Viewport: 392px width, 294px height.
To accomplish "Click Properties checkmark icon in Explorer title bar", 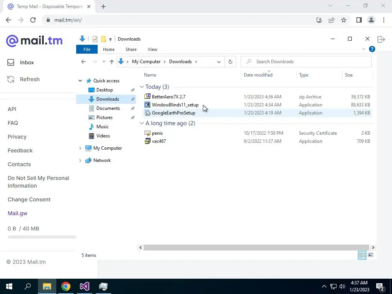I will pyautogui.click(x=95, y=39).
